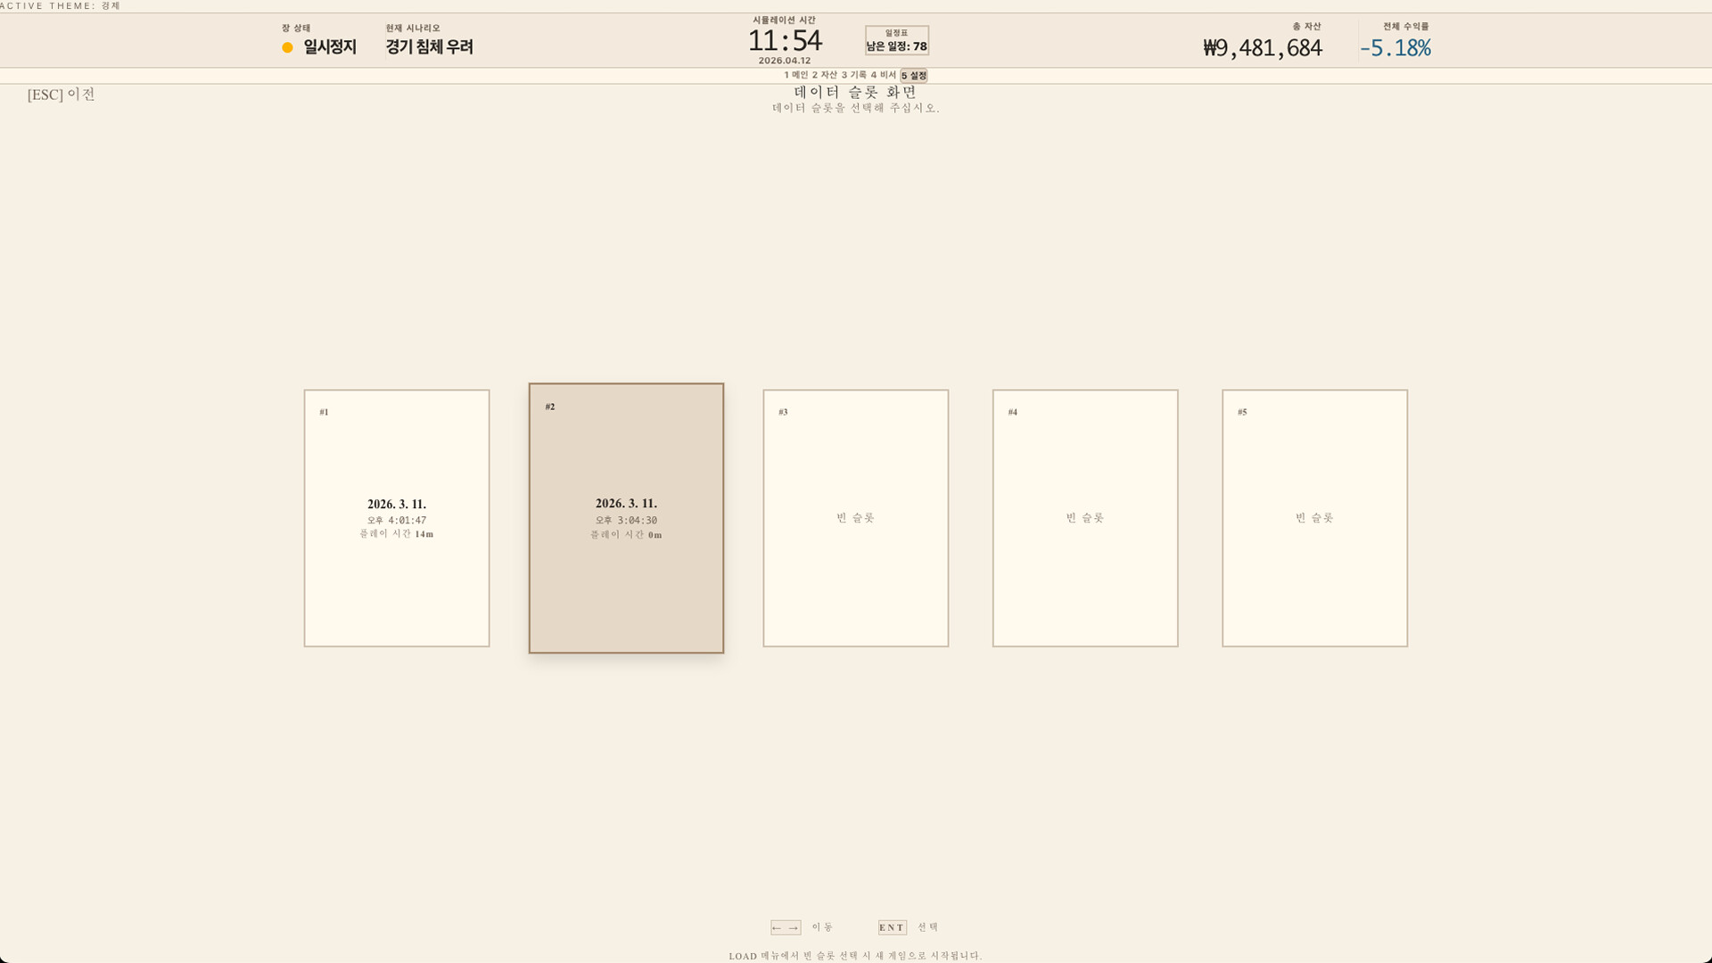Click the ← → 이동 arrow key hint
This screenshot has height=963, width=1712.
tap(786, 927)
